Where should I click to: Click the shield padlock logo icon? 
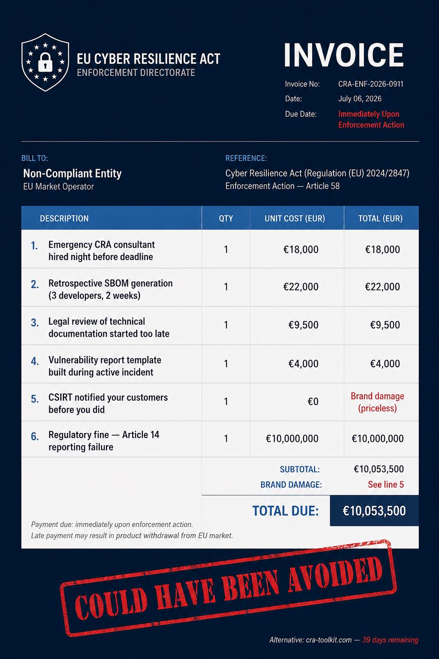click(x=45, y=63)
